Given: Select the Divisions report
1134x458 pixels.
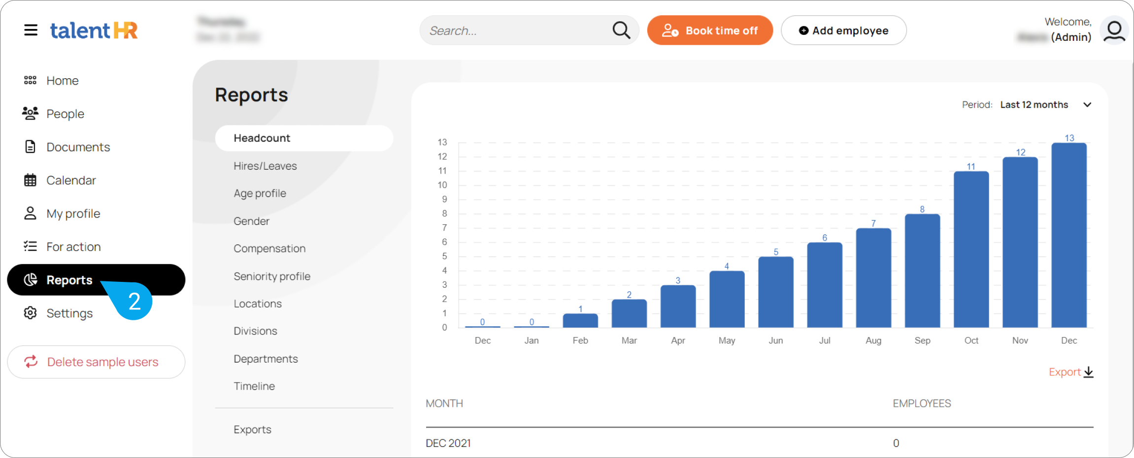Looking at the screenshot, I should click(x=255, y=331).
